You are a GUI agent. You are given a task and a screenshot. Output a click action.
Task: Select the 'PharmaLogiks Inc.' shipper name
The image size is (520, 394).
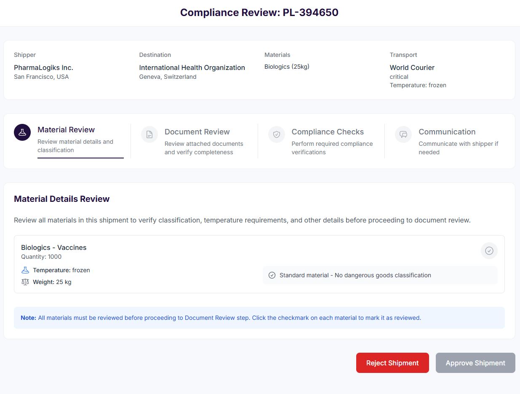pos(43,67)
